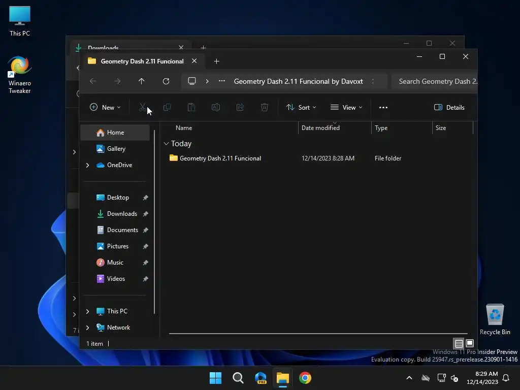Screen dimensions: 520x390
Task: Expand Network tree node
Action: click(x=87, y=328)
